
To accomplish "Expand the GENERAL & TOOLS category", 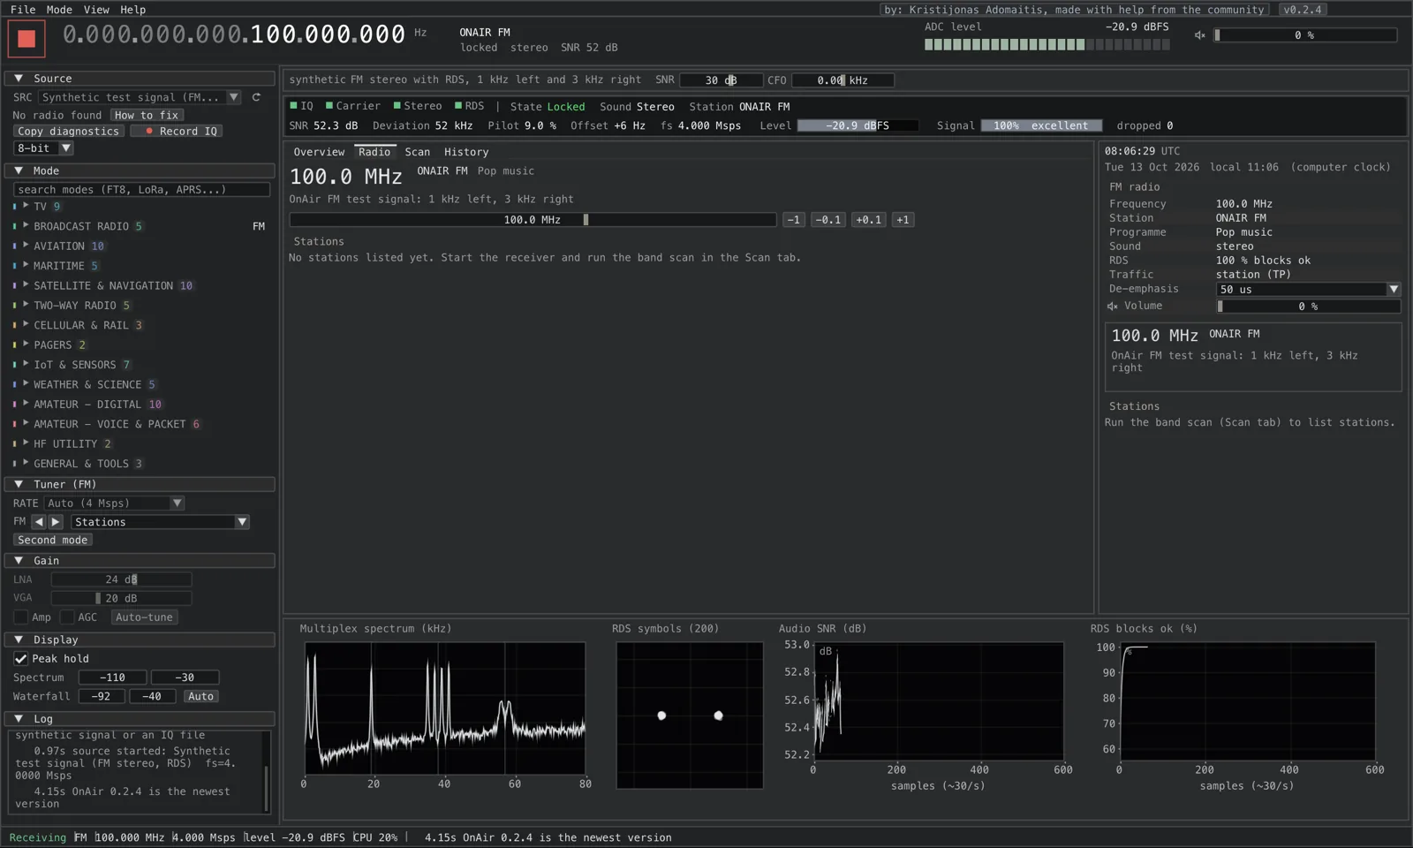I will (x=26, y=463).
